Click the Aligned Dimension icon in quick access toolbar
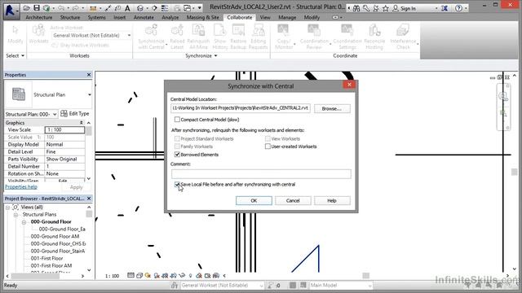 108,7
